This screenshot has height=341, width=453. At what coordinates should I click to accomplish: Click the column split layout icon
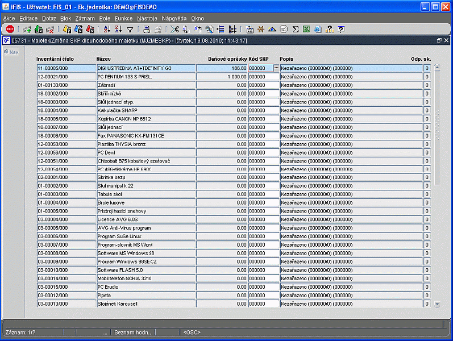tap(232, 29)
